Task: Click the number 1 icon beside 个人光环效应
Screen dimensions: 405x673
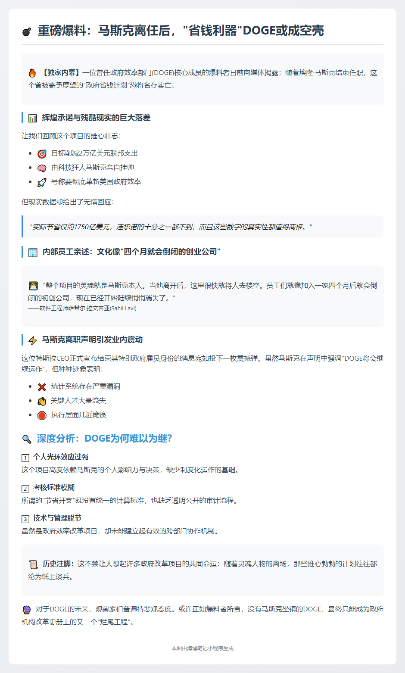Action: 25,458
